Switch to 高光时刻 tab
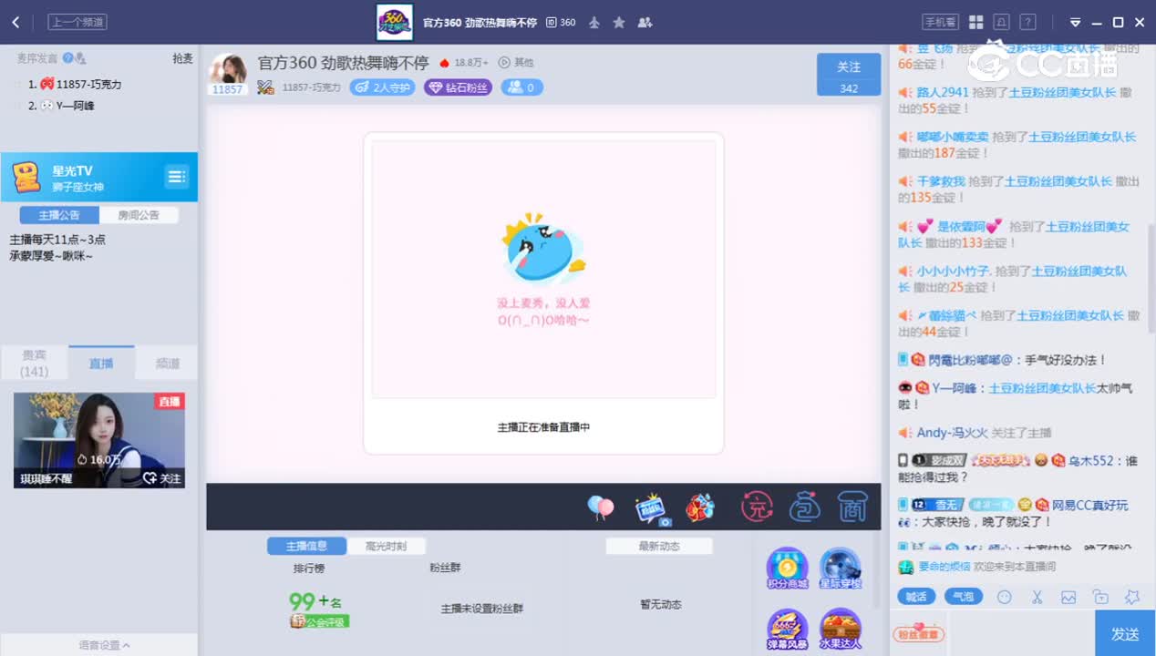The height and width of the screenshot is (656, 1156). pyautogui.click(x=386, y=547)
